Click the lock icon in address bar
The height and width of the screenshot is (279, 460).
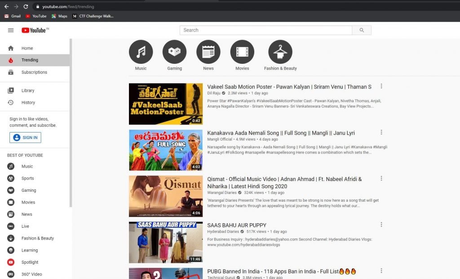[x=38, y=6]
